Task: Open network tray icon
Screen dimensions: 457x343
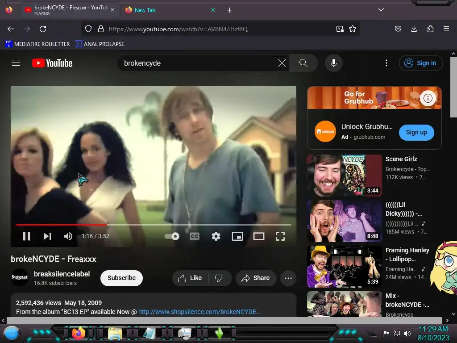Action: pos(397,333)
